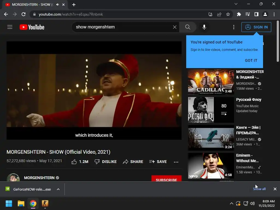Go back with the browser back arrow

point(6,14)
